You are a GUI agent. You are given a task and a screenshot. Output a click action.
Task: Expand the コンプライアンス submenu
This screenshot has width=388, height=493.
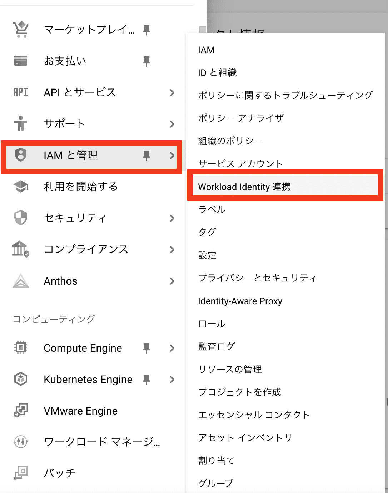(x=173, y=250)
